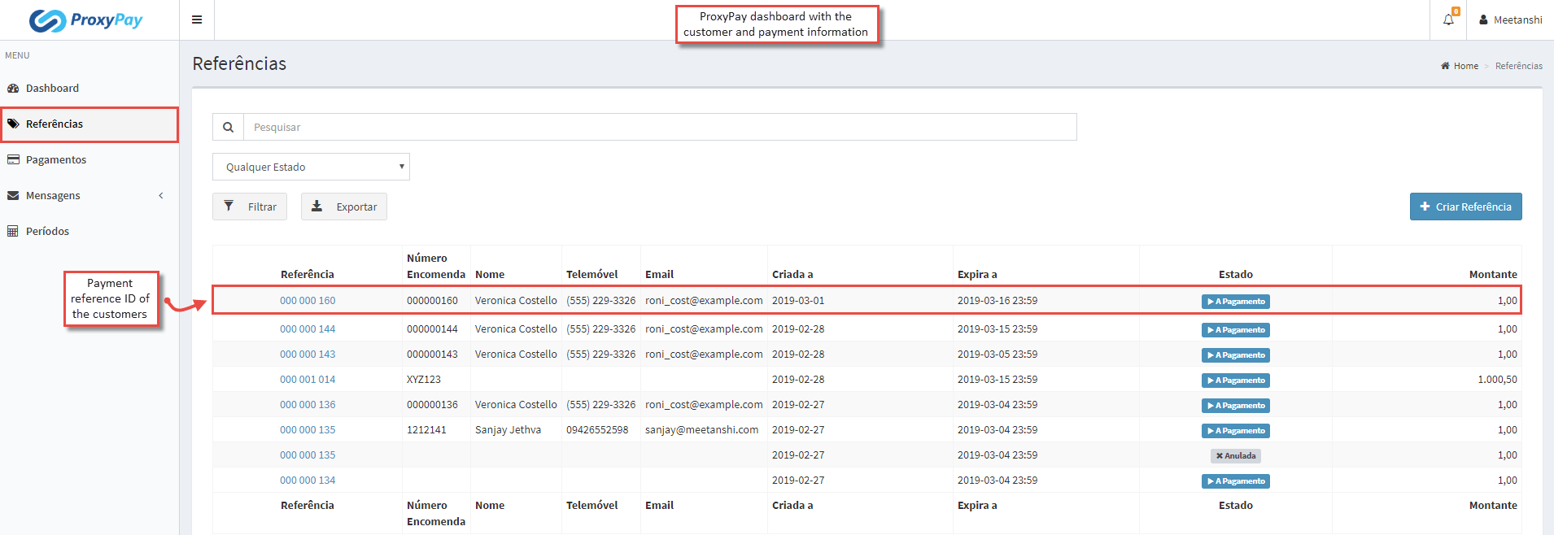Open the Mensagens menu item
1554x535 pixels.
click(x=53, y=195)
